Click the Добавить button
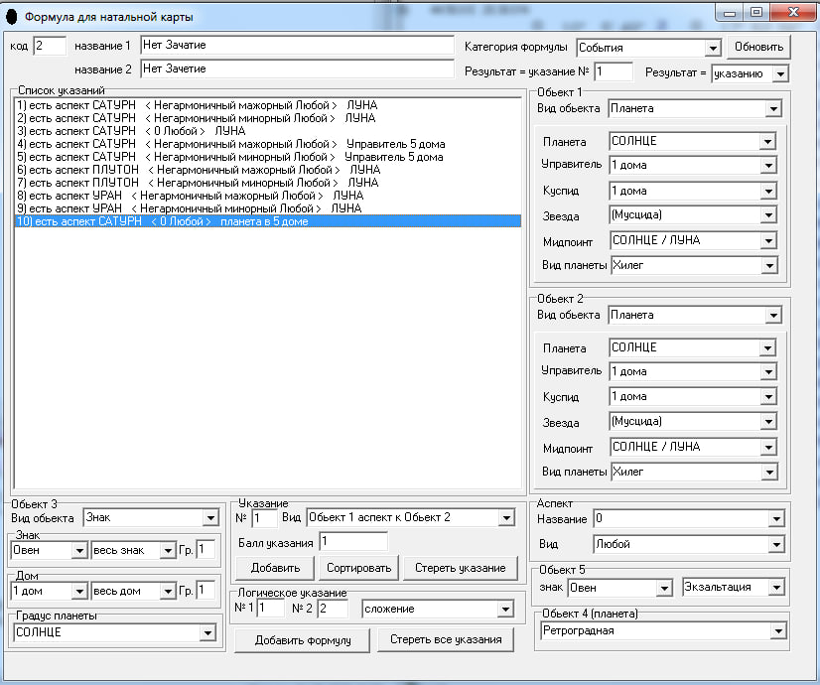 pos(274,568)
